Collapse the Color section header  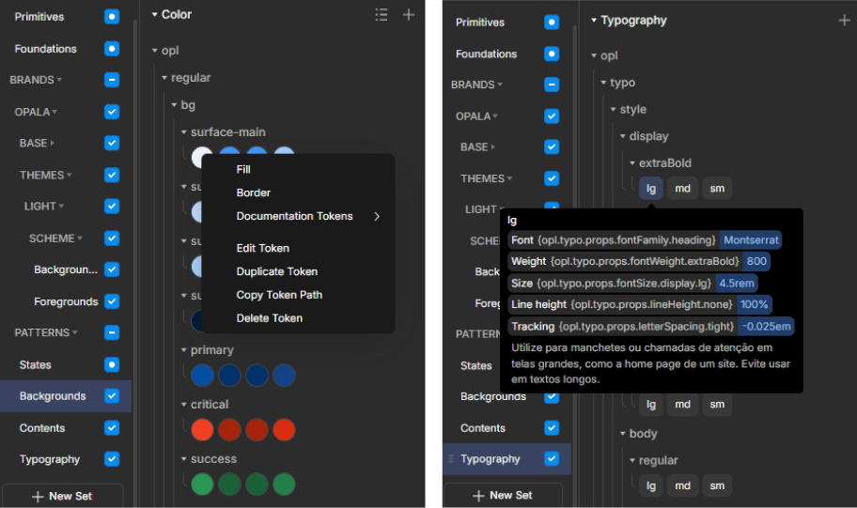tap(155, 15)
